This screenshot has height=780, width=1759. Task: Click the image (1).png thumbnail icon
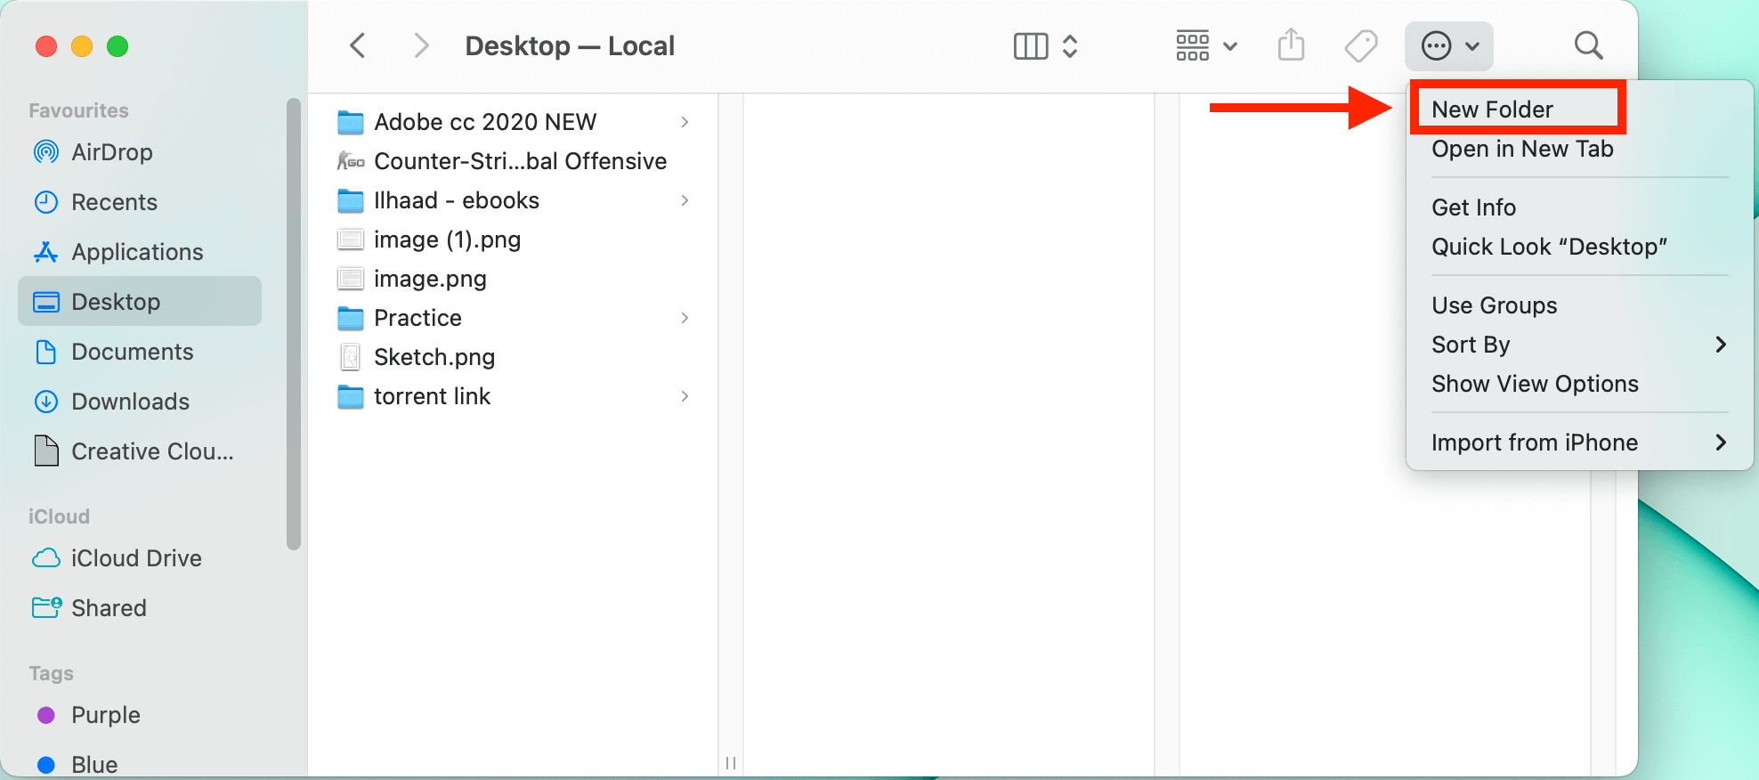coord(351,240)
